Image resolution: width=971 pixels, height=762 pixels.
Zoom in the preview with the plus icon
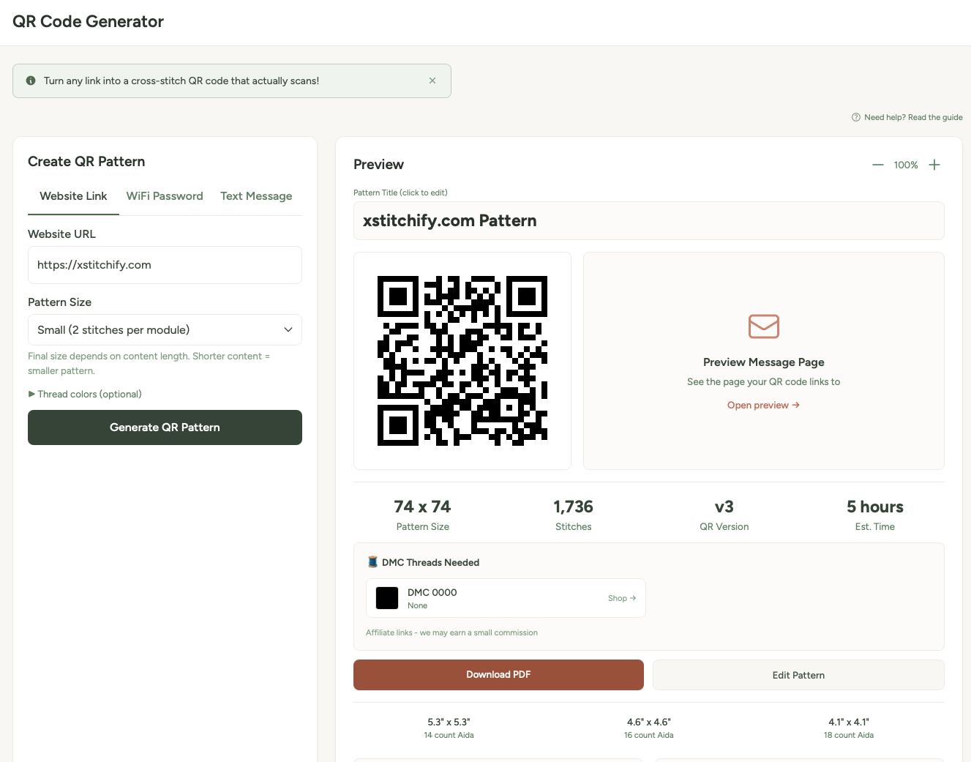point(934,165)
